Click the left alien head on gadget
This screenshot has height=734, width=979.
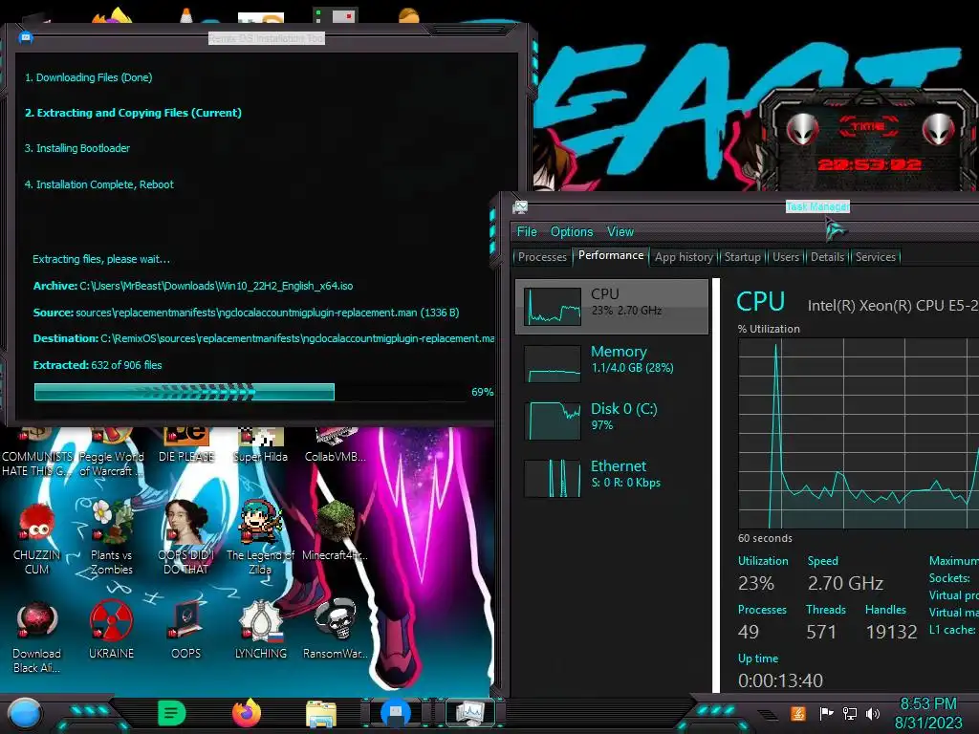802,129
